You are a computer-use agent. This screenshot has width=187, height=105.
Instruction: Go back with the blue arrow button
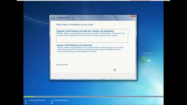click(53, 18)
